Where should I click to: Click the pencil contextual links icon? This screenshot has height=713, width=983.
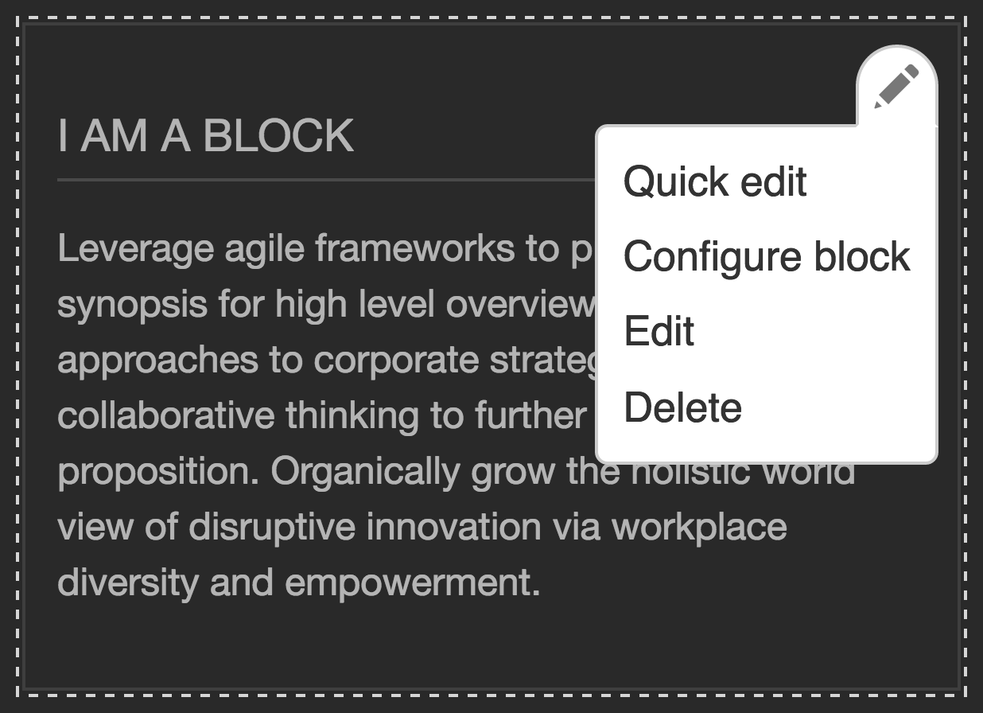(x=897, y=87)
